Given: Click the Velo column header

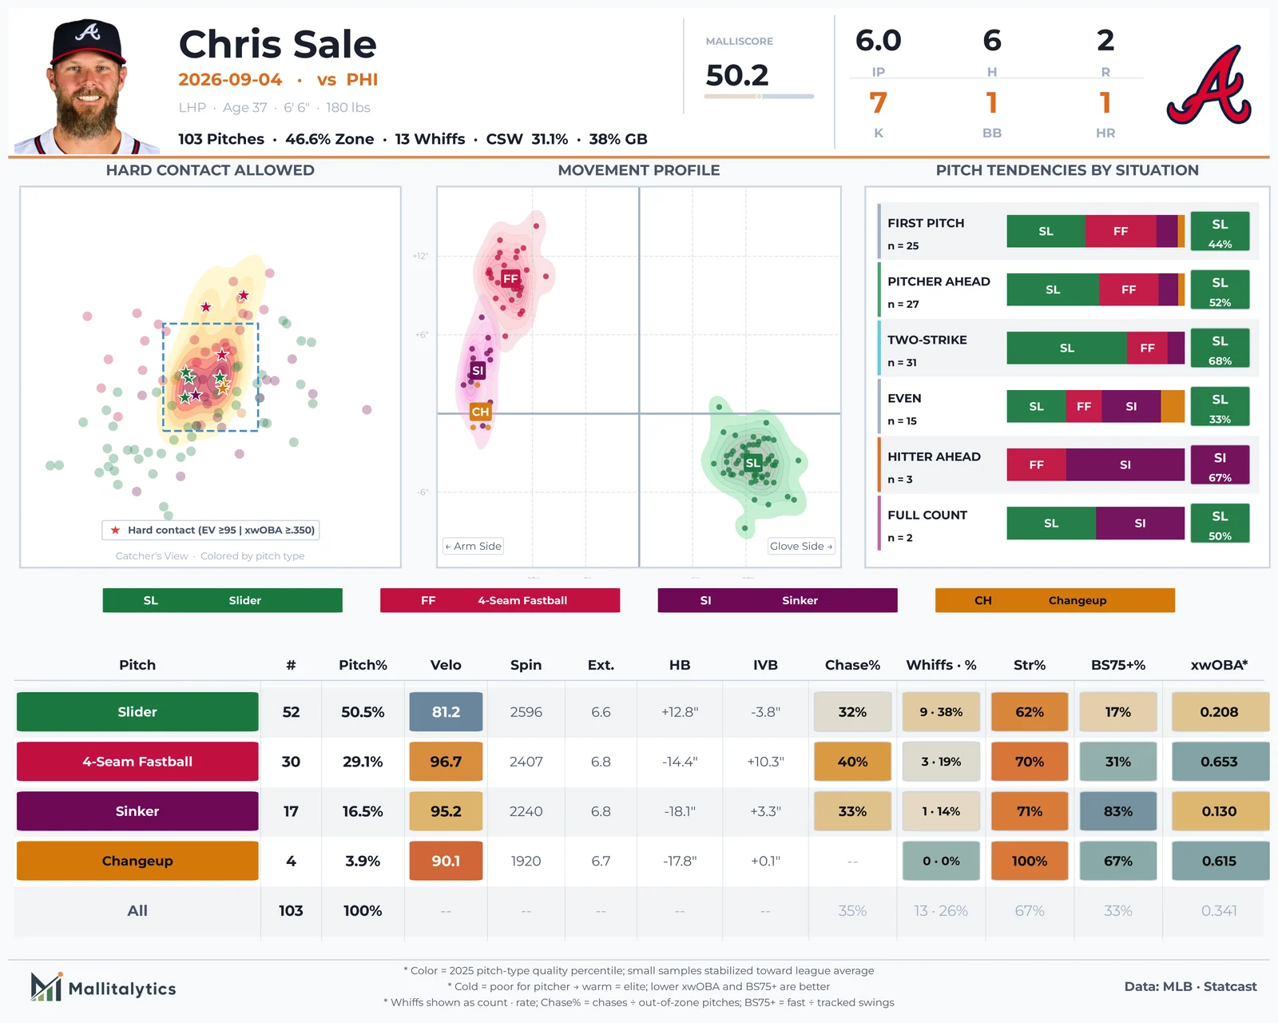Looking at the screenshot, I should [446, 665].
